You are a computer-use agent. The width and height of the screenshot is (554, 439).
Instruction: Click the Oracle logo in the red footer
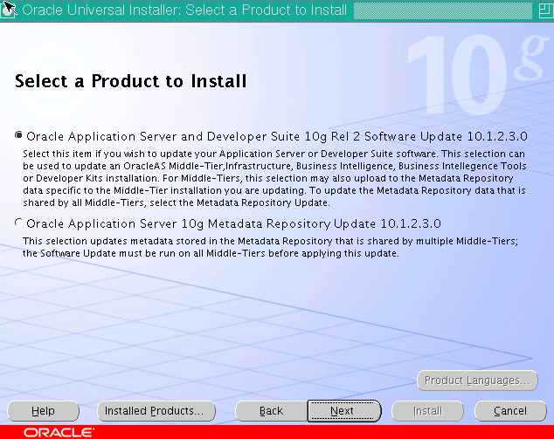click(x=59, y=433)
